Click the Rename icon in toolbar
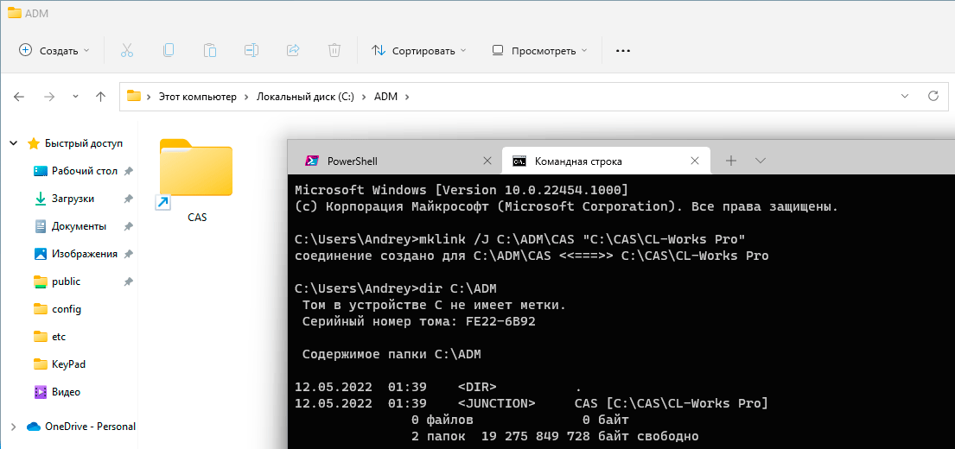Image resolution: width=955 pixels, height=449 pixels. click(251, 50)
